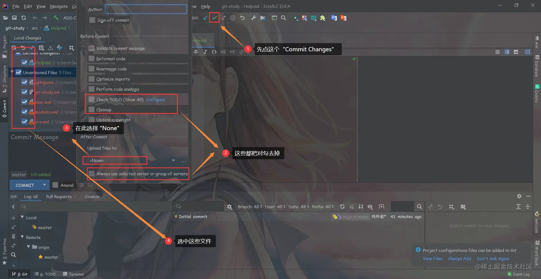Image resolution: width=541 pixels, height=279 pixels.
Task: Click the Git Rollback undo arrow icon
Action: coord(242,18)
